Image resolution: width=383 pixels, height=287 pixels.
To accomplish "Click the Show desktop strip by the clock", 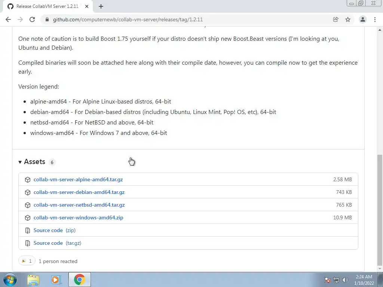I will 380,280.
